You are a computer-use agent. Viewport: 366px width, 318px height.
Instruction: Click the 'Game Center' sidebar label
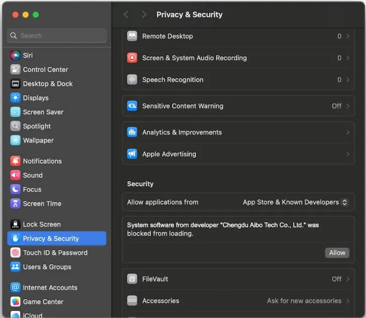pyautogui.click(x=43, y=302)
